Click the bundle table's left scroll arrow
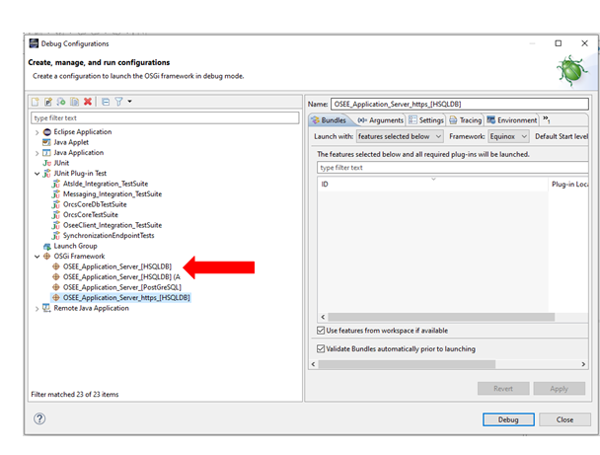This screenshot has width=600, height=455. (x=323, y=317)
